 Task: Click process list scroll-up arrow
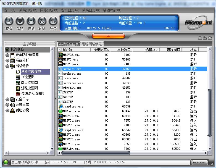(x=210, y=49)
